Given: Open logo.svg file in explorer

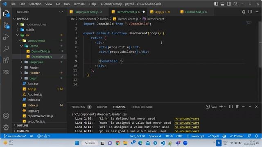Looking at the screenshot, I should (x=34, y=111).
